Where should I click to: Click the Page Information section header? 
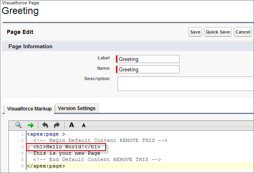point(30,47)
